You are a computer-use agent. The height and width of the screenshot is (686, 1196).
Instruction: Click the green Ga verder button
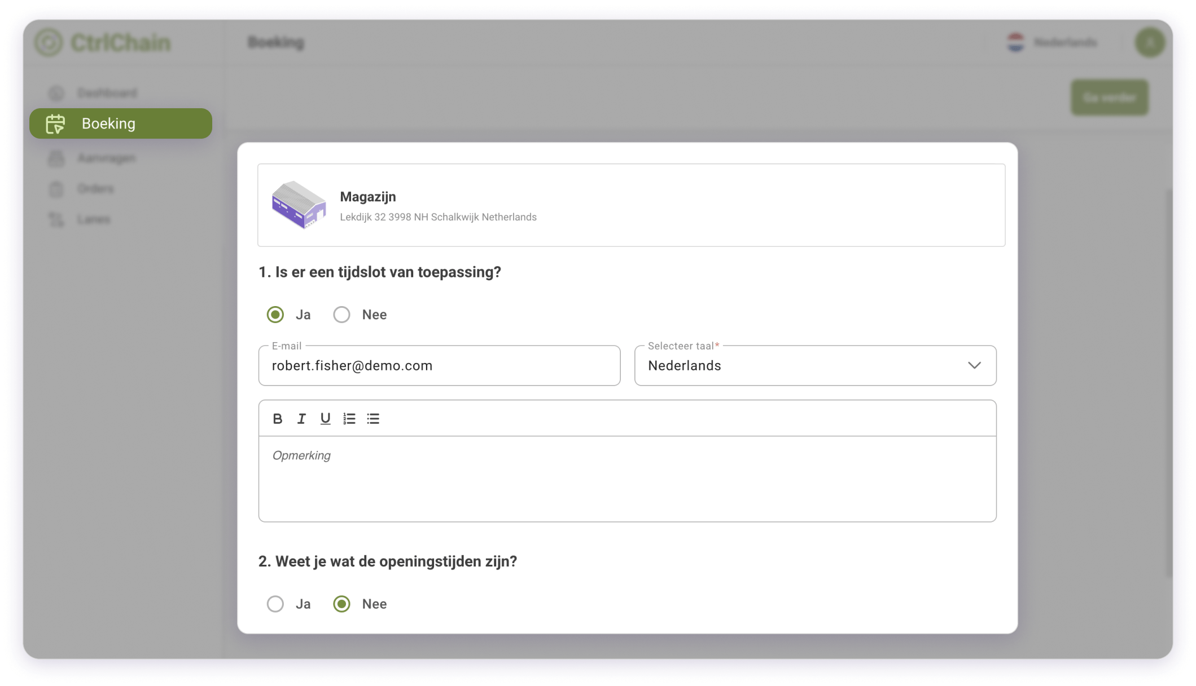click(x=1110, y=98)
